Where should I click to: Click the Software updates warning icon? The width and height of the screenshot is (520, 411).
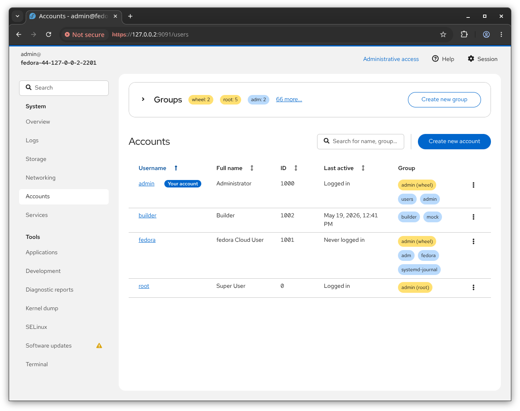click(x=99, y=345)
